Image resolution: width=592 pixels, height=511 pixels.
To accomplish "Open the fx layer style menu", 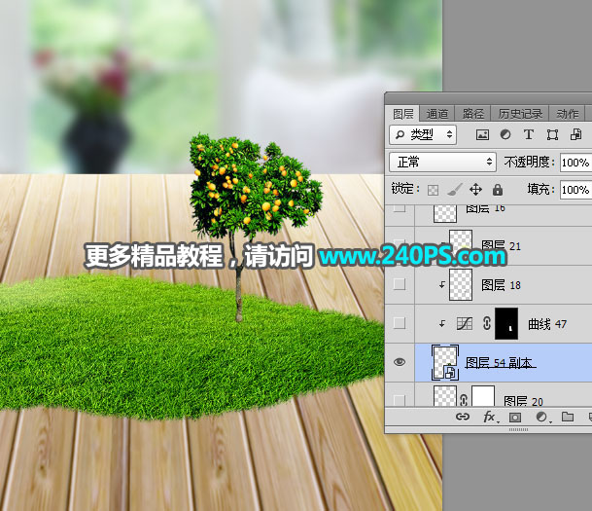I will [490, 417].
